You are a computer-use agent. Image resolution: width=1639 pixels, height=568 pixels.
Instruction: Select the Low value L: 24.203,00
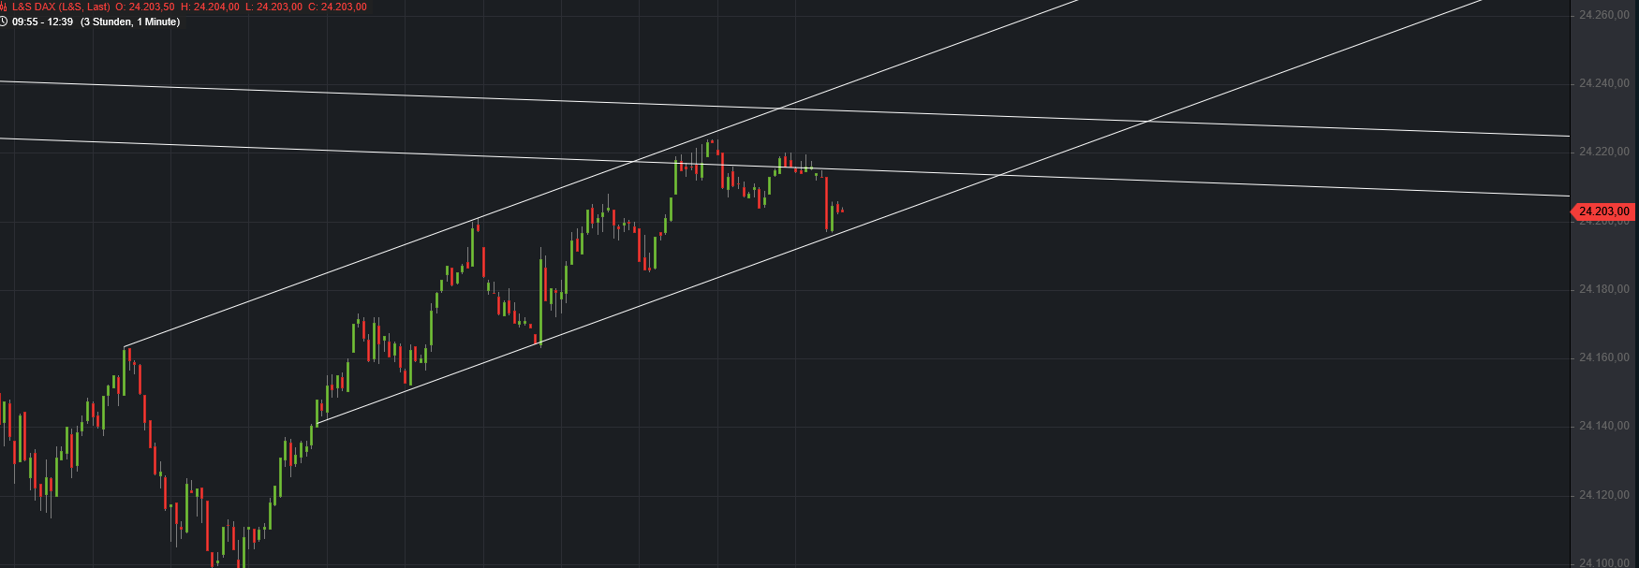273,7
